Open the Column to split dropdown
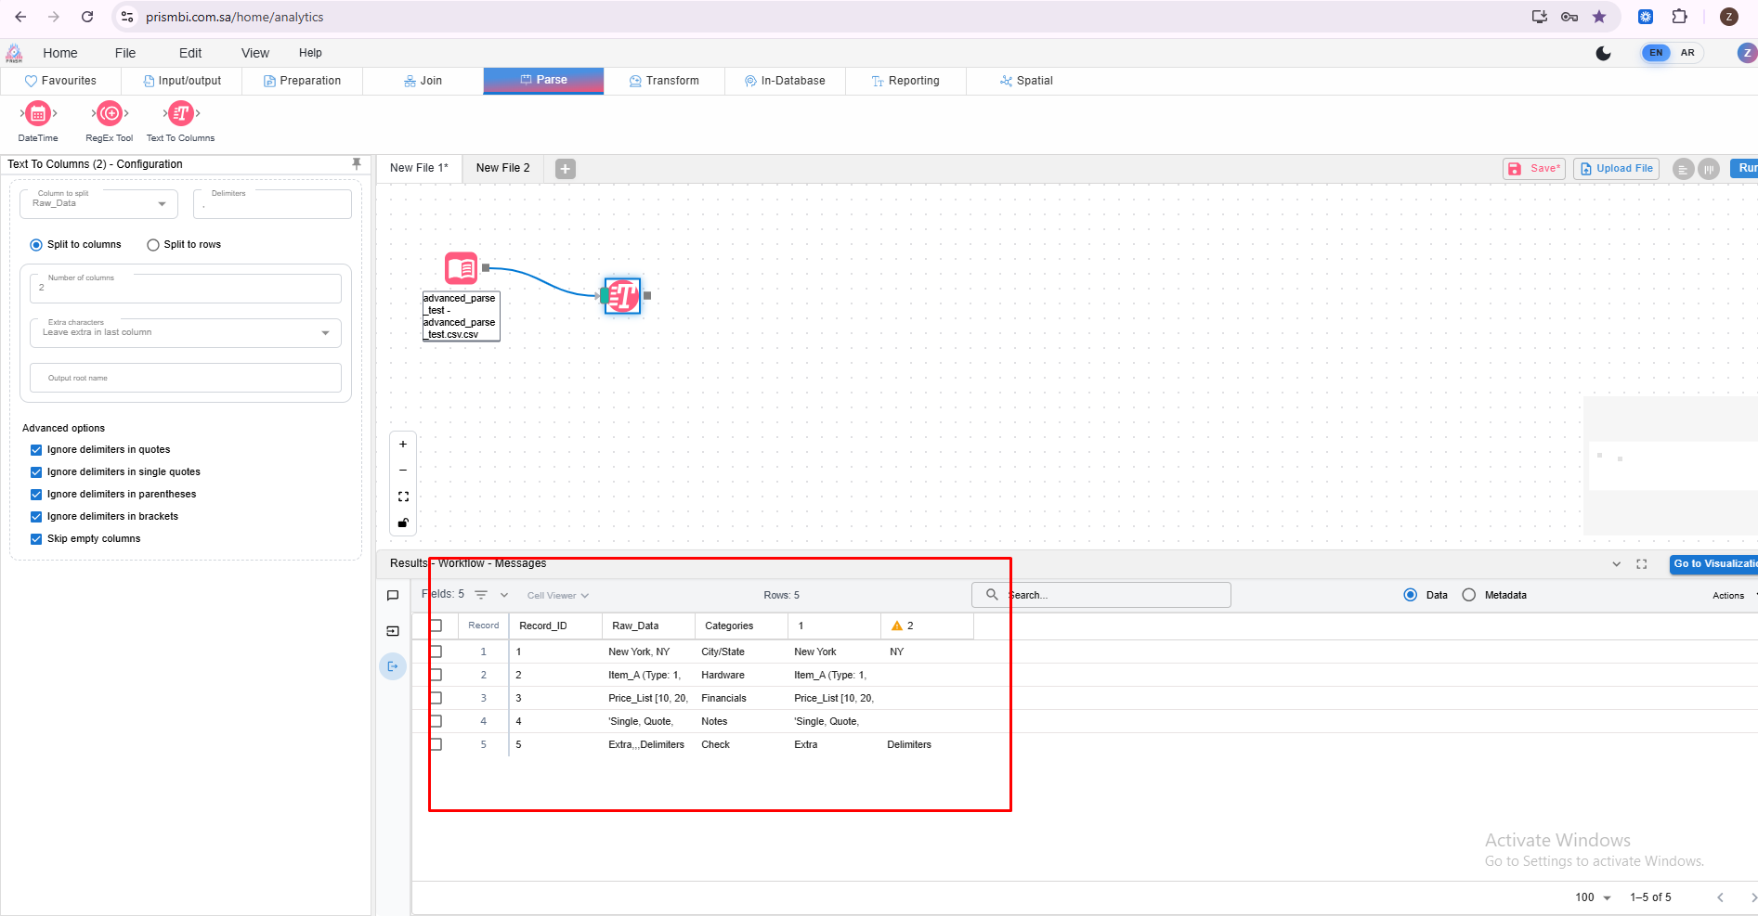 click(98, 203)
